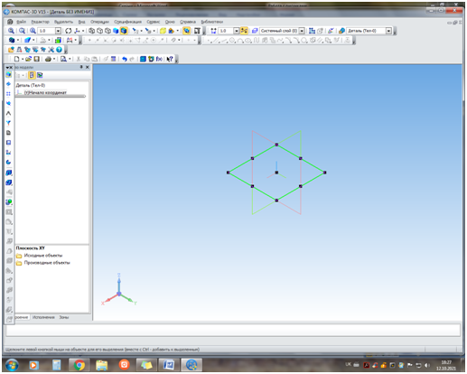Select Начало координат tree item
Screen dimensions: 467x374
(45, 92)
